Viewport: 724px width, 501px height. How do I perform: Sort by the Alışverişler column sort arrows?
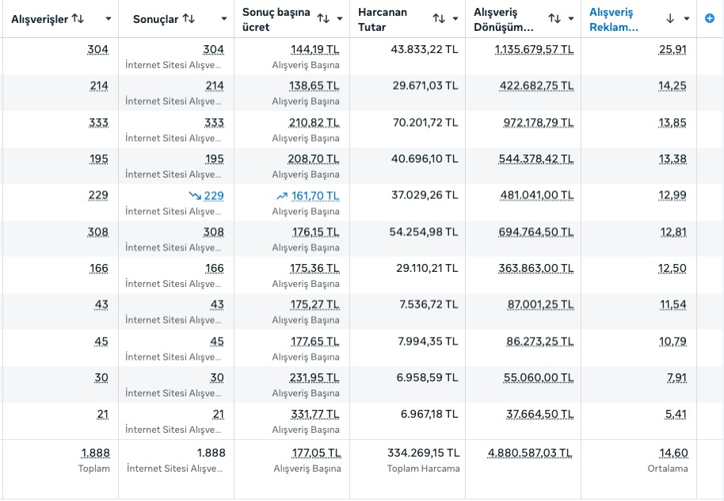click(78, 18)
